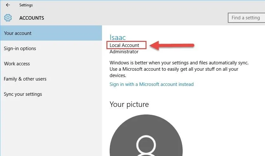
Task: Click Sign in with a Microsoft account instead
Action: [x=152, y=84]
